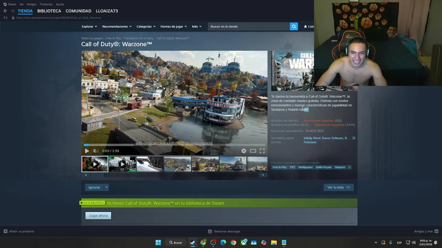Switch to the COMUNIDAD tab
Viewport: 442px width, 248px height.
pos(78,11)
